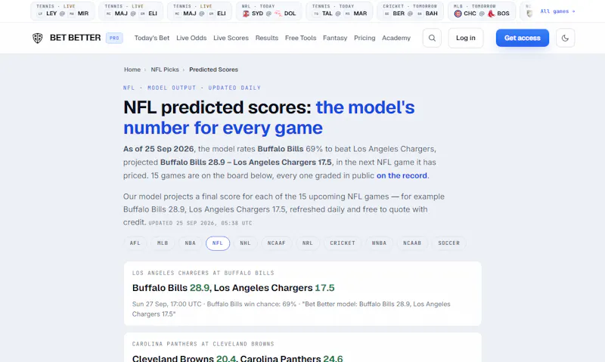Click the Buffalo Bills 28.9 score heading
This screenshot has height=362, width=605.
(x=233, y=288)
